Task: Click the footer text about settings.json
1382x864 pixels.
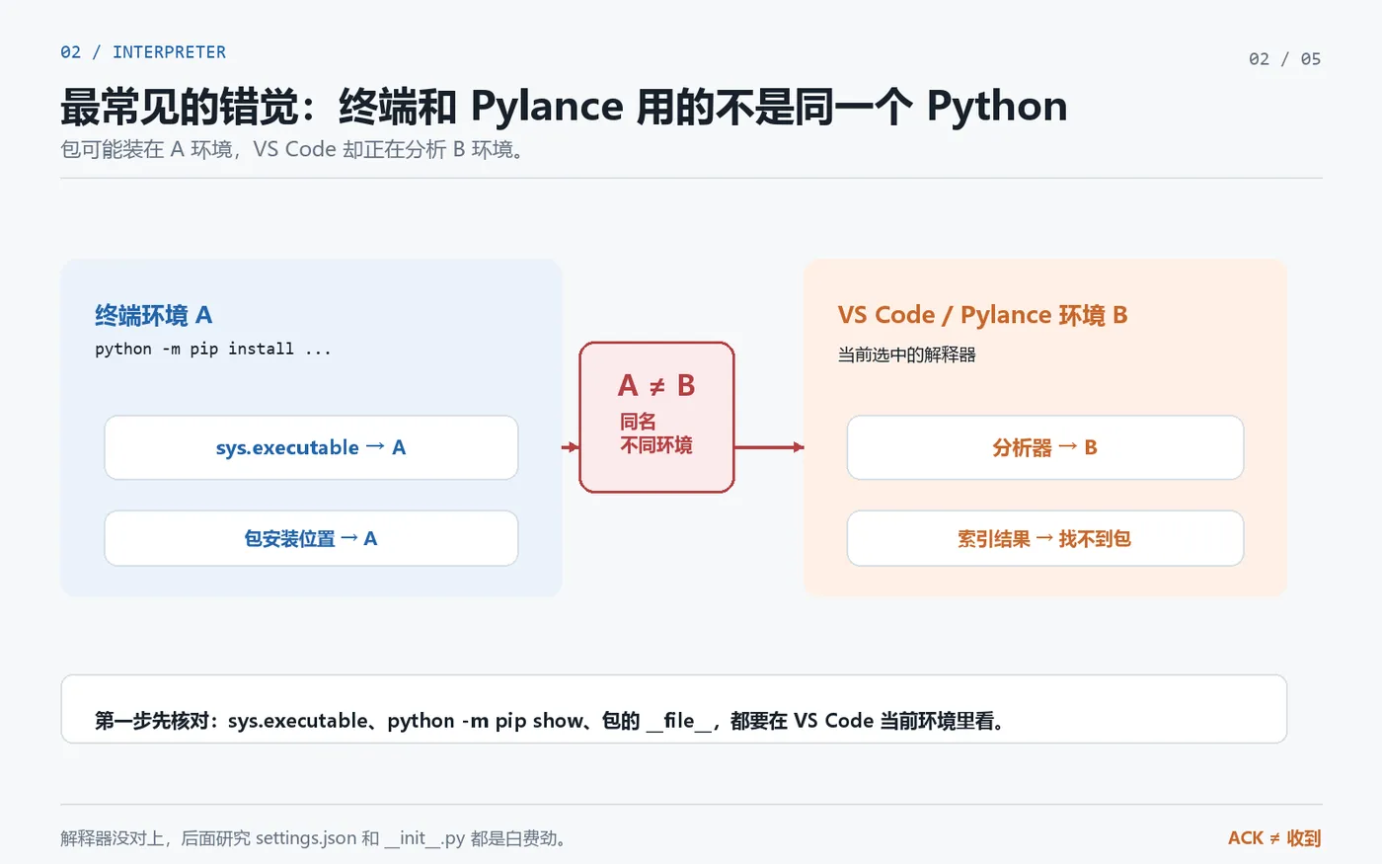Action: [x=313, y=838]
